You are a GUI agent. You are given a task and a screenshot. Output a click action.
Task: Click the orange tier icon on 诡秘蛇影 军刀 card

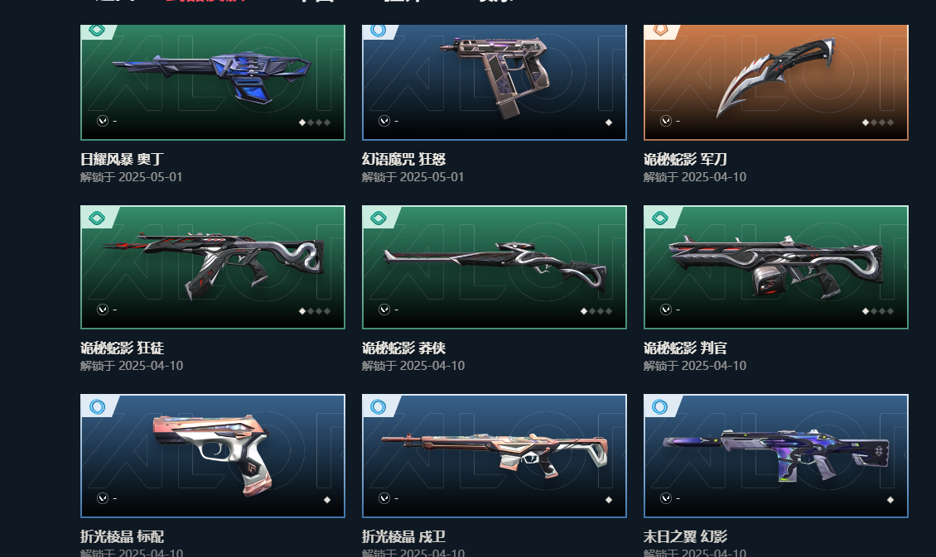[x=659, y=31]
